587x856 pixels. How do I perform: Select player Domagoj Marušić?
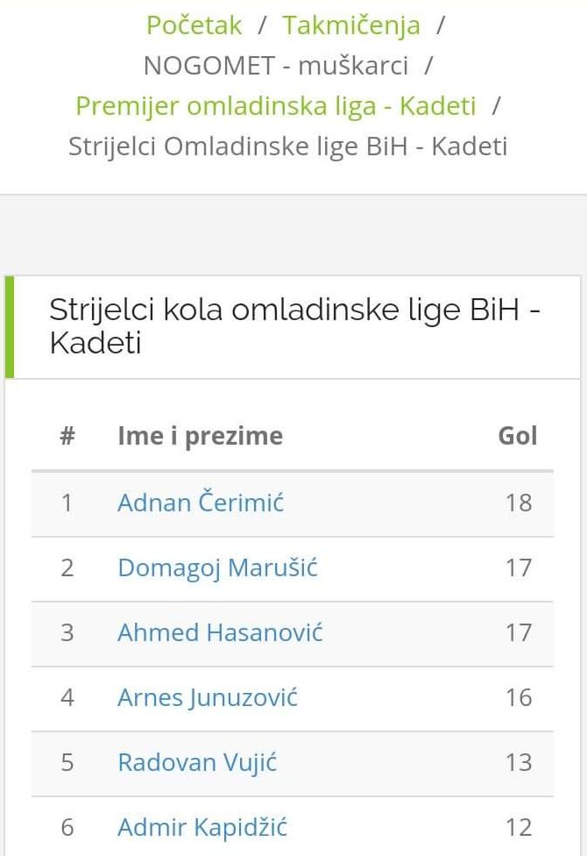click(x=217, y=567)
